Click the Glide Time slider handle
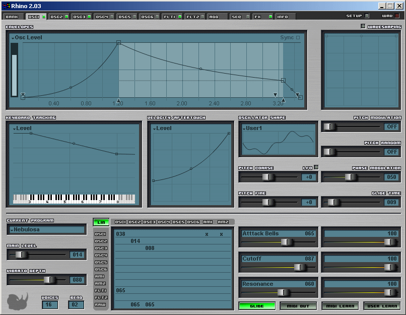The width and height of the screenshot is (406, 315). coord(333,202)
